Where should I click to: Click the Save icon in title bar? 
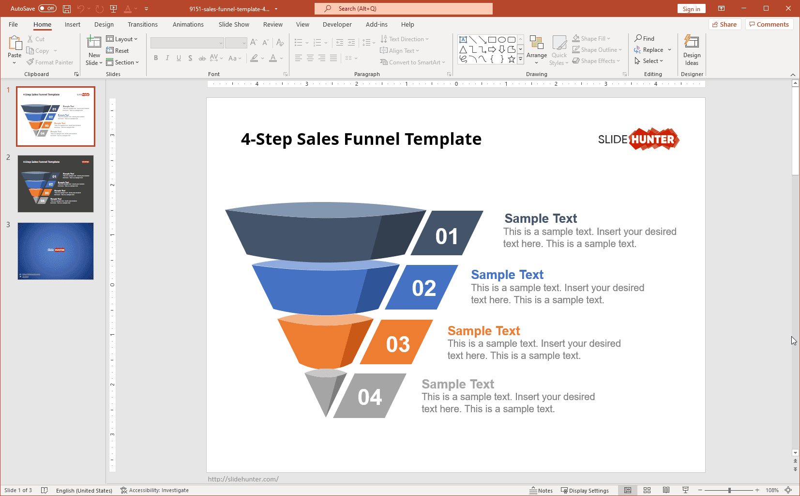67,9
